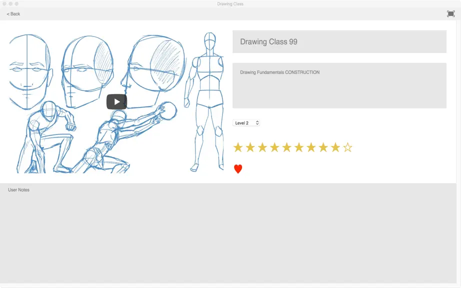Set rating to two stars

(250, 147)
